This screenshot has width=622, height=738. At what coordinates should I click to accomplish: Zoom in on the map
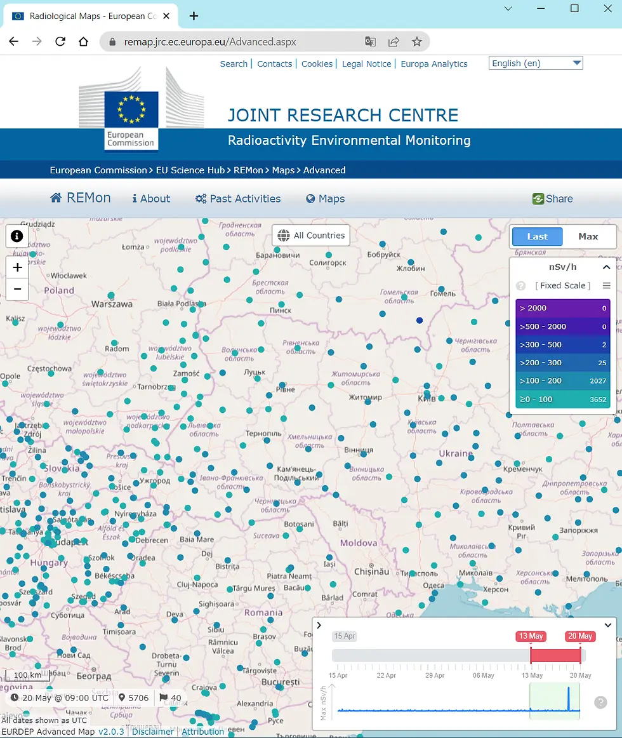coord(17,267)
